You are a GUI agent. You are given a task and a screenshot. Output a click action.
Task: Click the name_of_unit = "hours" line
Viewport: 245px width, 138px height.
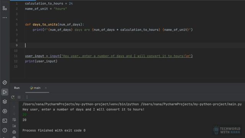click(x=46, y=9)
